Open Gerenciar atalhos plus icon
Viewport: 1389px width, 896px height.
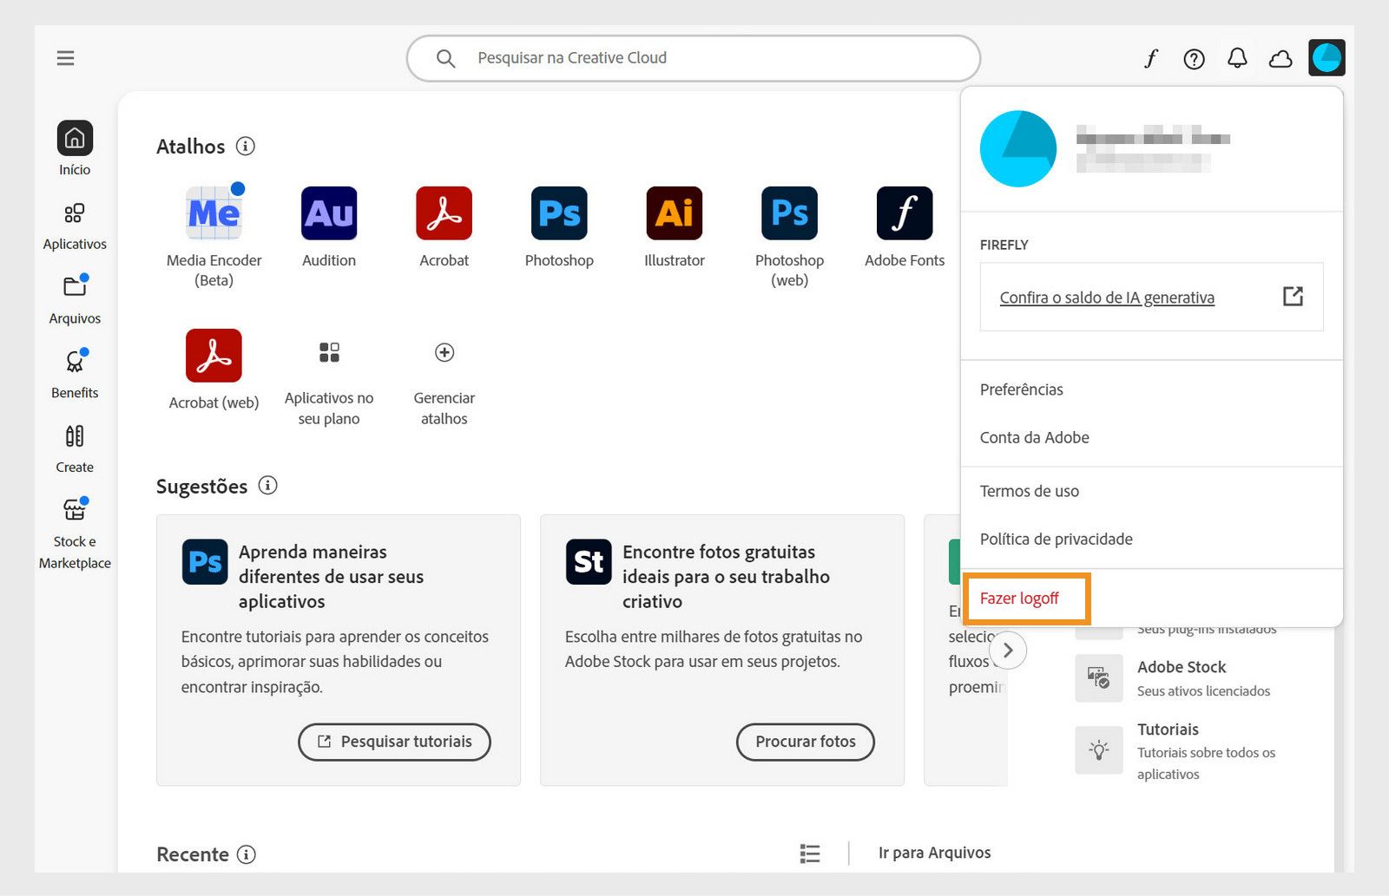(x=444, y=352)
